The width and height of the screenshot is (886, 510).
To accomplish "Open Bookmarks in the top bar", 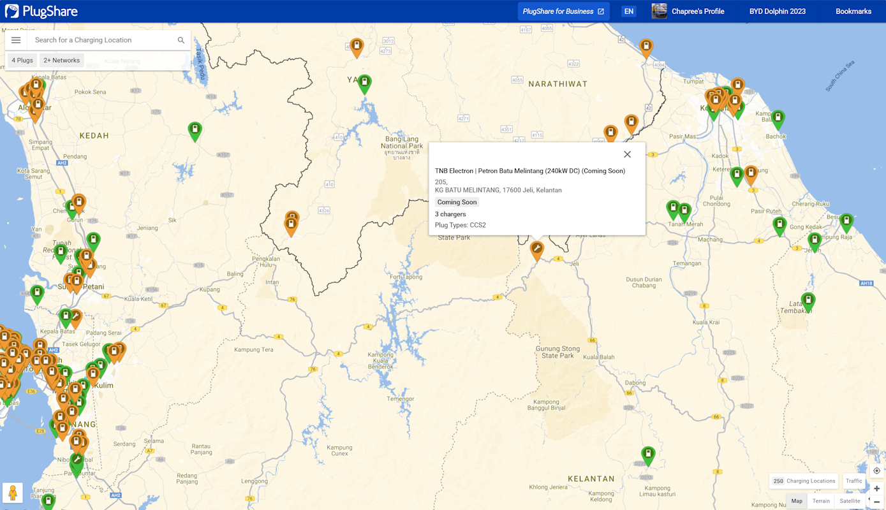I will point(853,11).
